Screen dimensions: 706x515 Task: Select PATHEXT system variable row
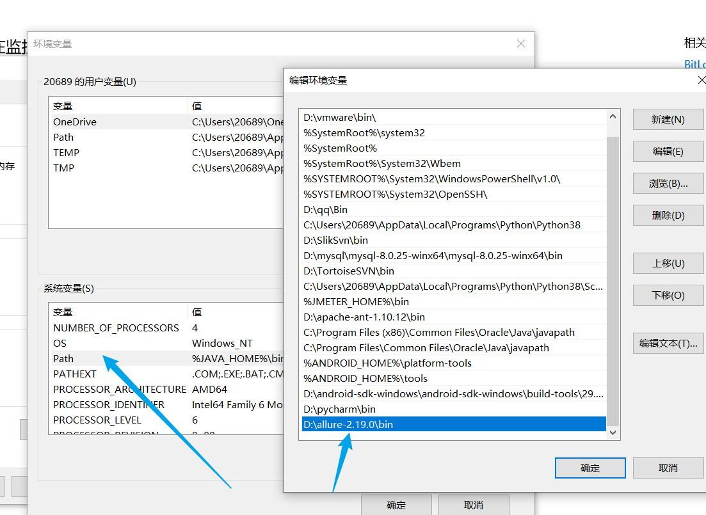click(166, 374)
